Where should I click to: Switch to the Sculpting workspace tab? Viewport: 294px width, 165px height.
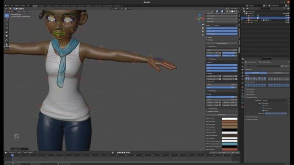[49, 6]
